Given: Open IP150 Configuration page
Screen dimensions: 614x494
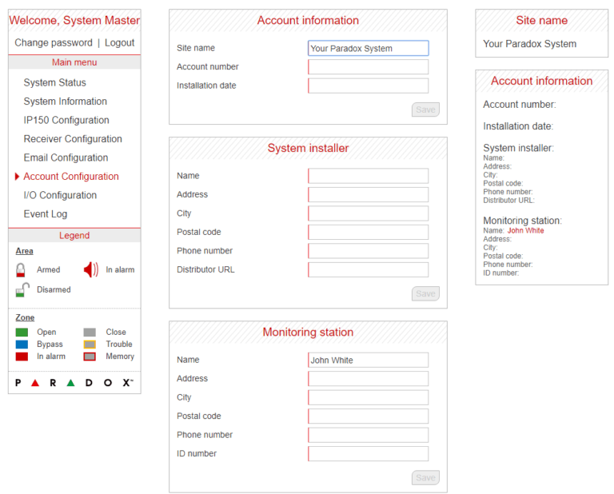Looking at the screenshot, I should coord(66,120).
